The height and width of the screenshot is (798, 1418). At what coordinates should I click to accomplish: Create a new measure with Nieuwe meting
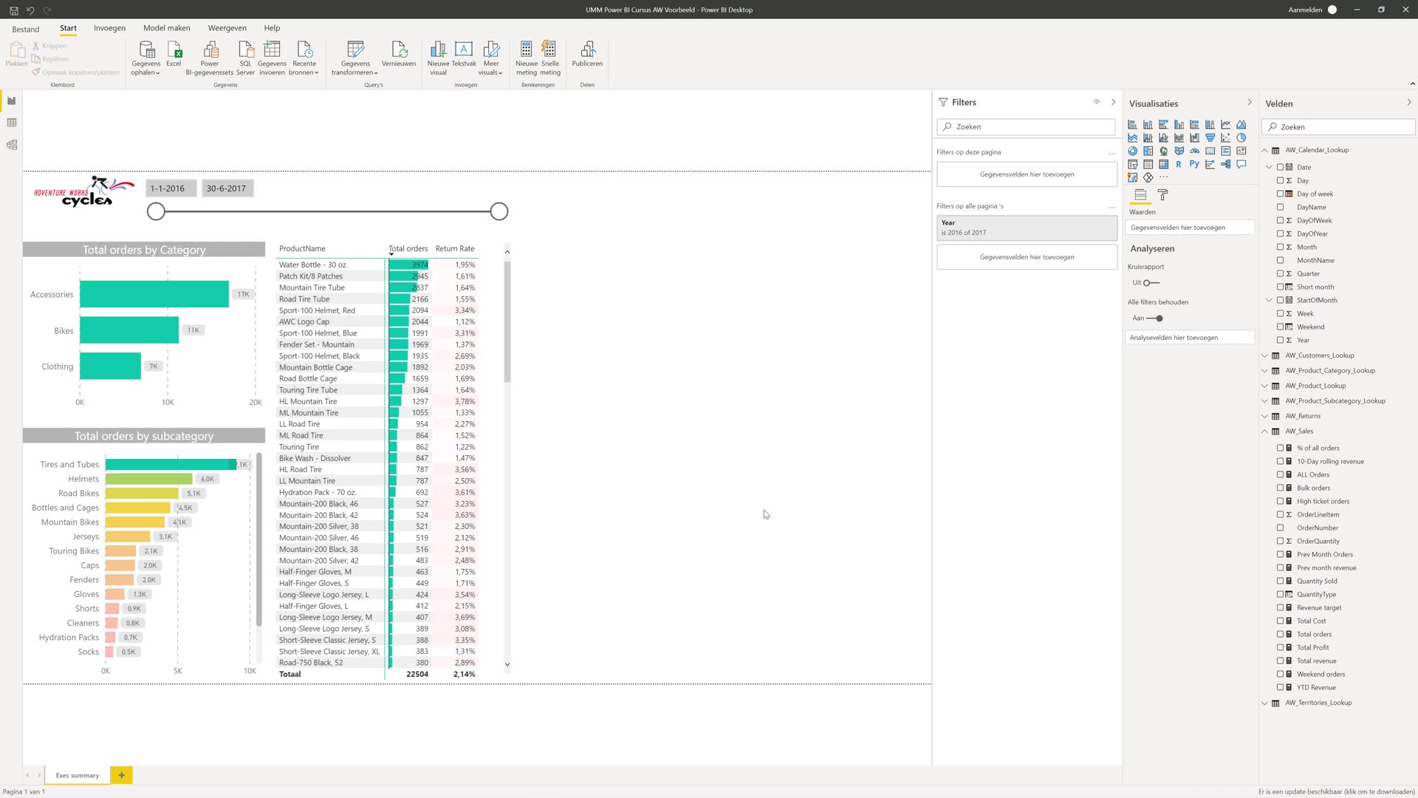(526, 55)
